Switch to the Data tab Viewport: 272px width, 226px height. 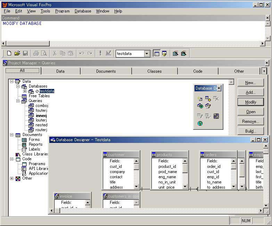60,71
